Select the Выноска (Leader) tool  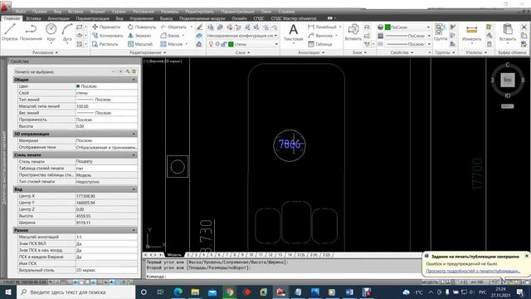tap(320, 35)
